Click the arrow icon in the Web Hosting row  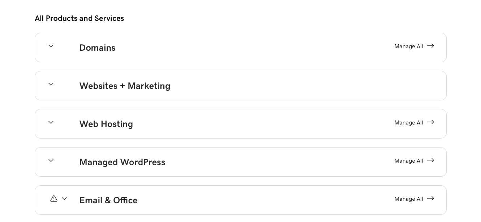[x=430, y=122]
